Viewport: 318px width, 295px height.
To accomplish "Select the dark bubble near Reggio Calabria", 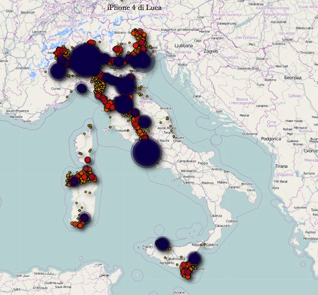I will pyautogui.click(x=194, y=258).
